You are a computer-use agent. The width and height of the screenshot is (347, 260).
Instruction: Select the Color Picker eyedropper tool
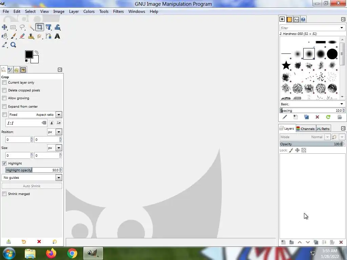[x=4, y=45]
